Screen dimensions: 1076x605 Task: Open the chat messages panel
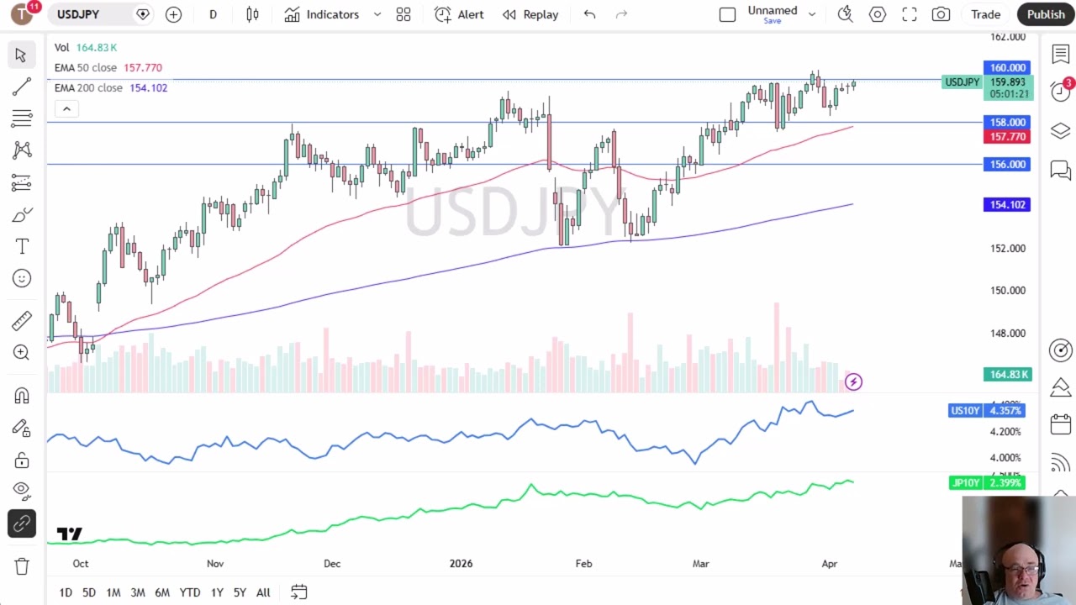tap(1060, 171)
